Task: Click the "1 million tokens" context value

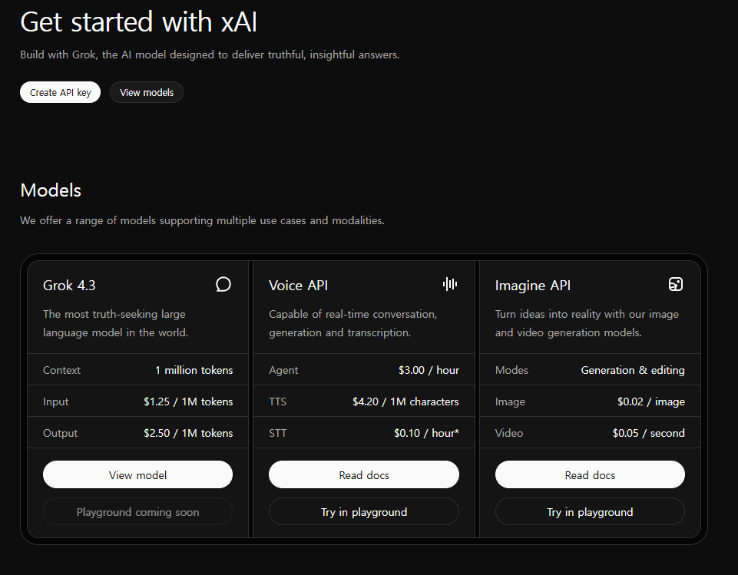Action: pyautogui.click(x=194, y=370)
